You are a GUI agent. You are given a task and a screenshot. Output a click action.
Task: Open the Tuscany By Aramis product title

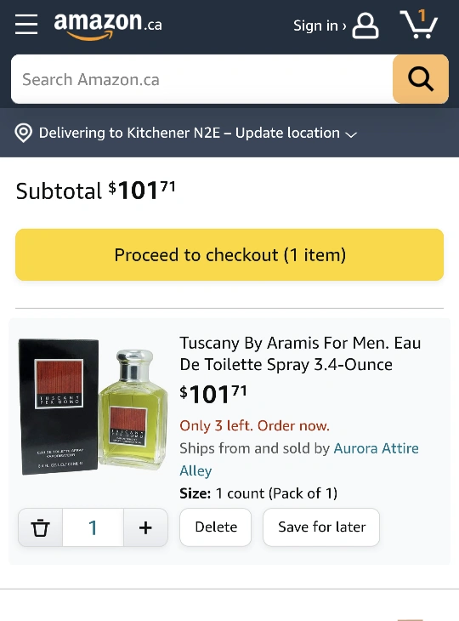300,354
